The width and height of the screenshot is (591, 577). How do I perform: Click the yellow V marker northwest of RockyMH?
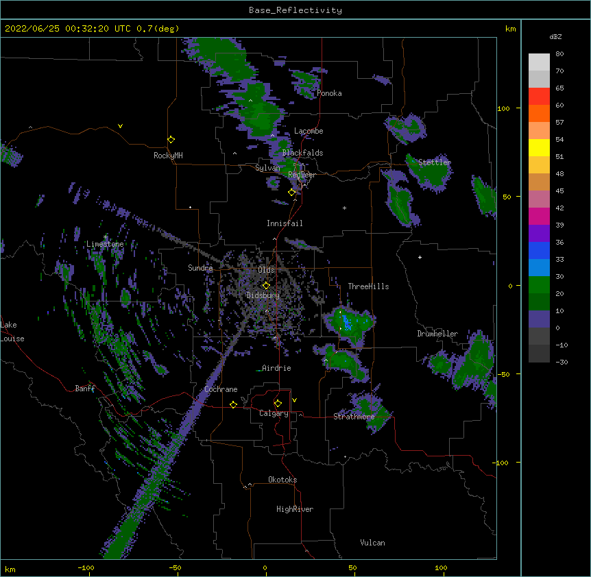tap(120, 126)
